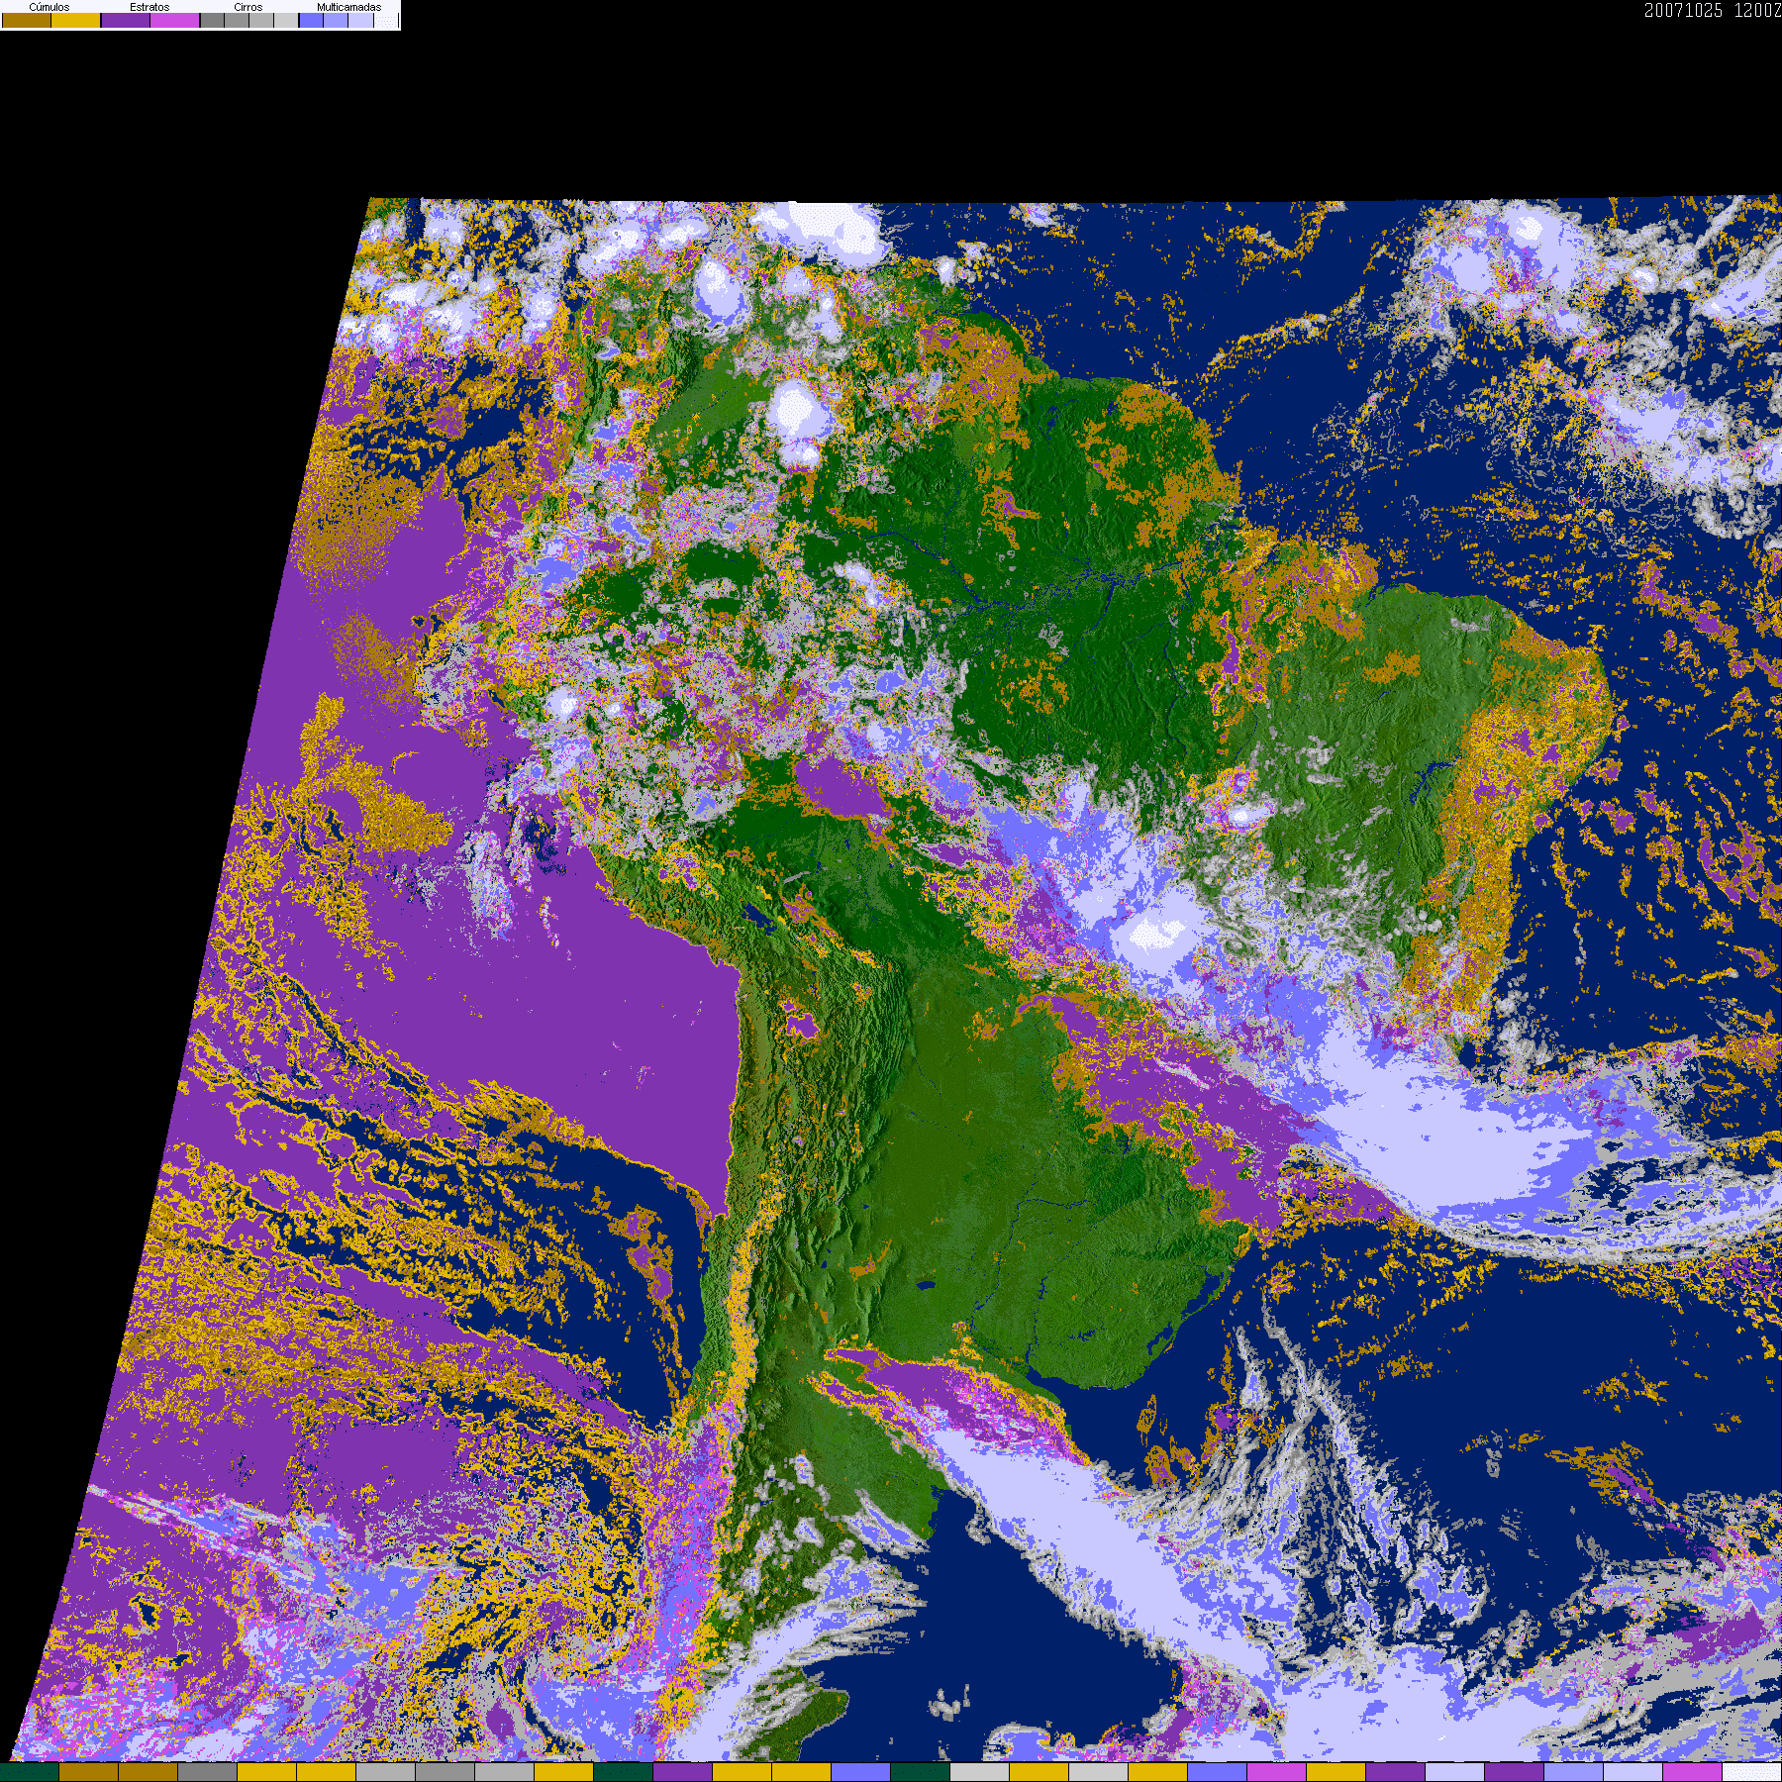Viewport: 1782px width, 1782px height.
Task: Click the 1200Z time stamp
Action: (x=1757, y=11)
